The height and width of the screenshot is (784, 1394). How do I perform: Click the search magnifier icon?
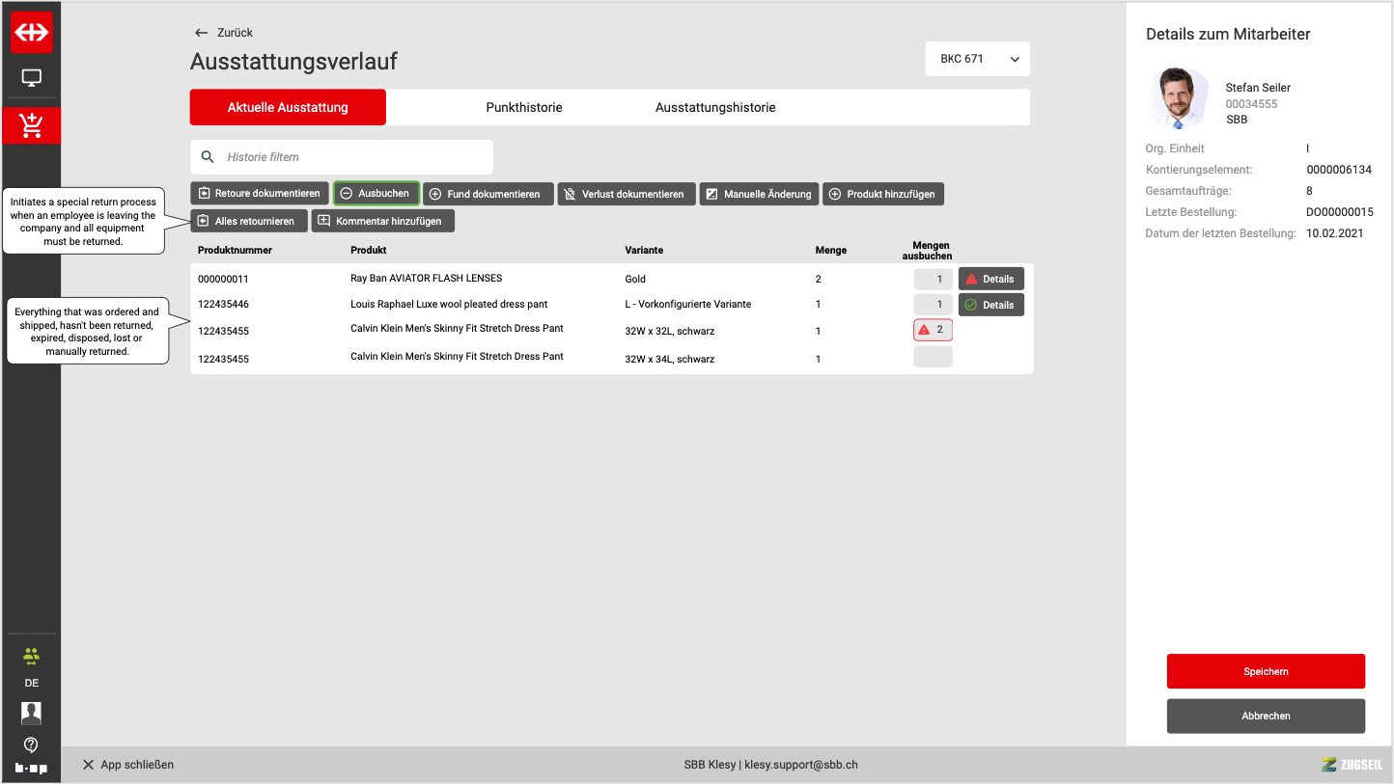coord(208,157)
